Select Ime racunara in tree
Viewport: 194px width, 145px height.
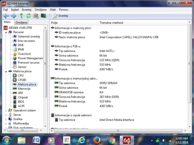point(26,41)
